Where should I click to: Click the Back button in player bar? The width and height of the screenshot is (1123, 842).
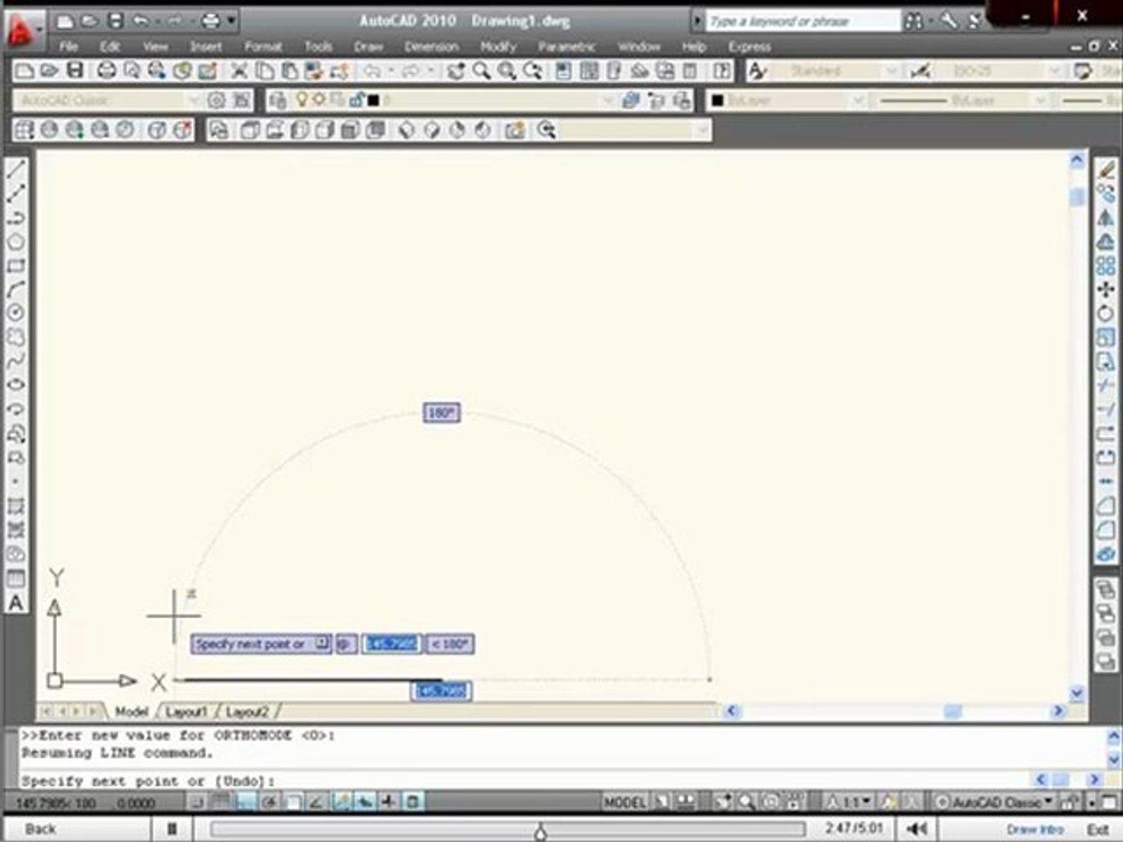coord(41,829)
